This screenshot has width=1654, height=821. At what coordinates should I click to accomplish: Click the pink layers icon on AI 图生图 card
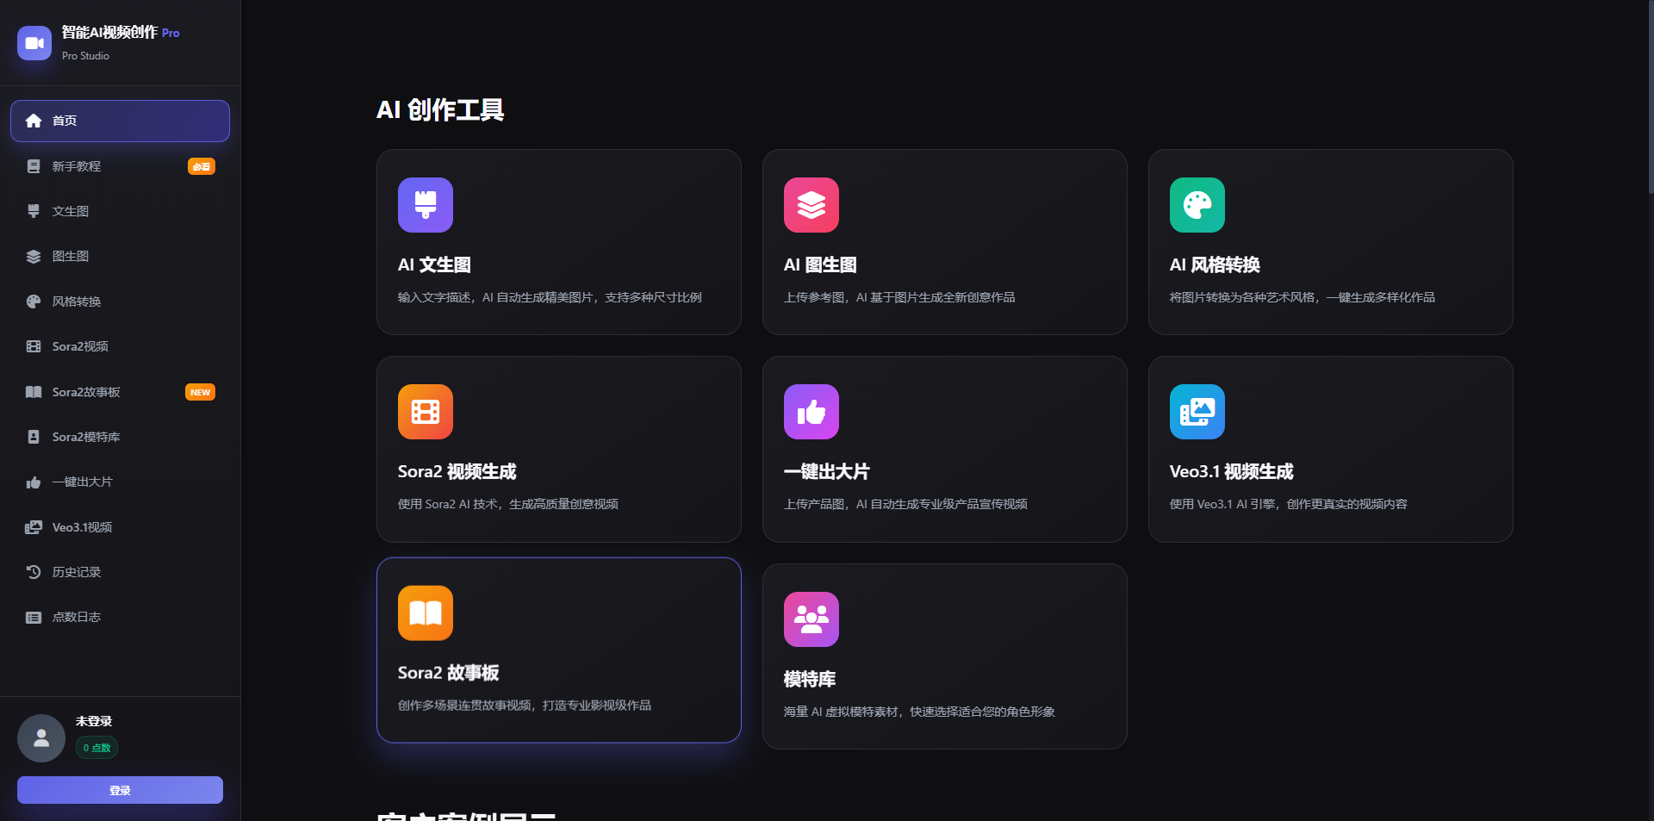[x=811, y=205]
